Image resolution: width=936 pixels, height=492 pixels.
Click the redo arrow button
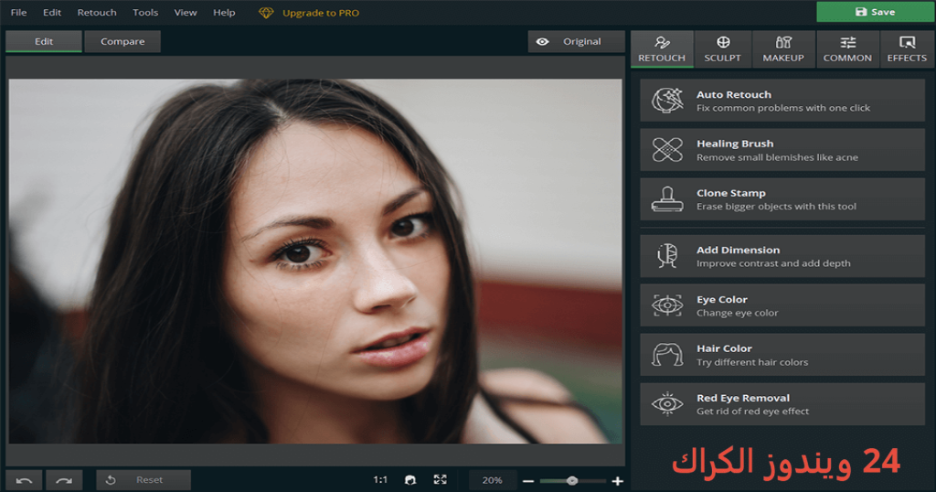pyautogui.click(x=64, y=480)
